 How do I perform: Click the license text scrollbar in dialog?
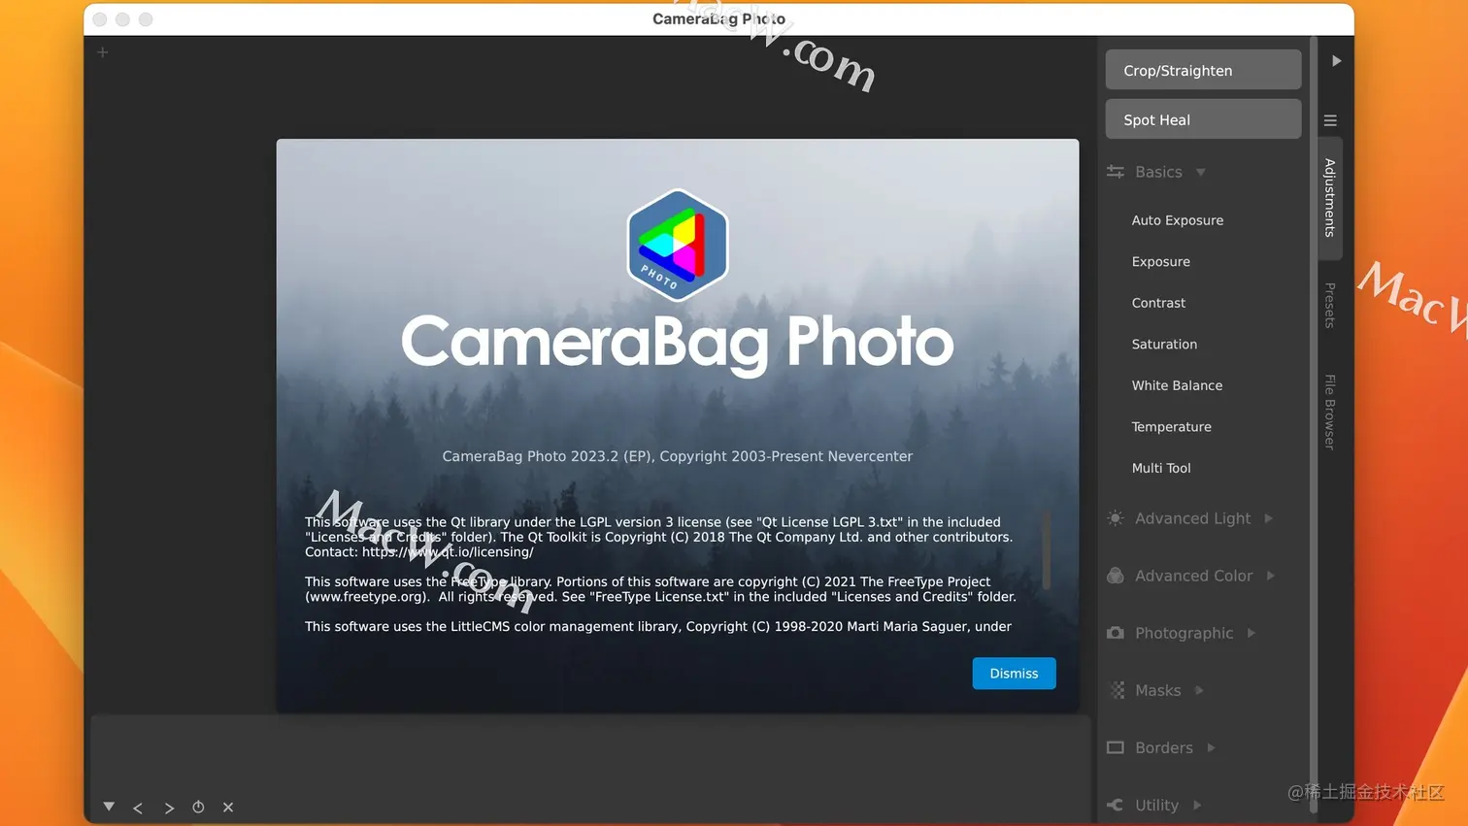point(1047,550)
